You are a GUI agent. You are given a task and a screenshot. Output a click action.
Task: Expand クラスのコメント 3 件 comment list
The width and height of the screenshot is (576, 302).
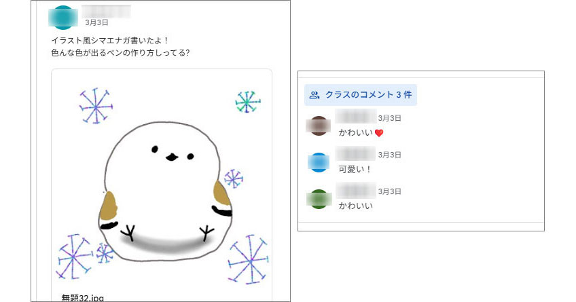click(361, 95)
